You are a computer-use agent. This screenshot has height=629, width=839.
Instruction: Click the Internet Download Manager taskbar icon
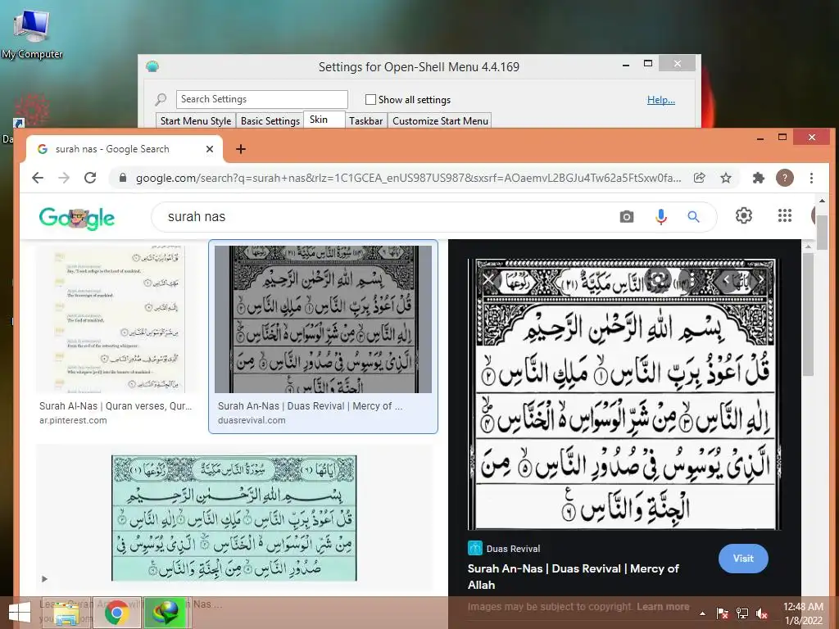tap(165, 613)
